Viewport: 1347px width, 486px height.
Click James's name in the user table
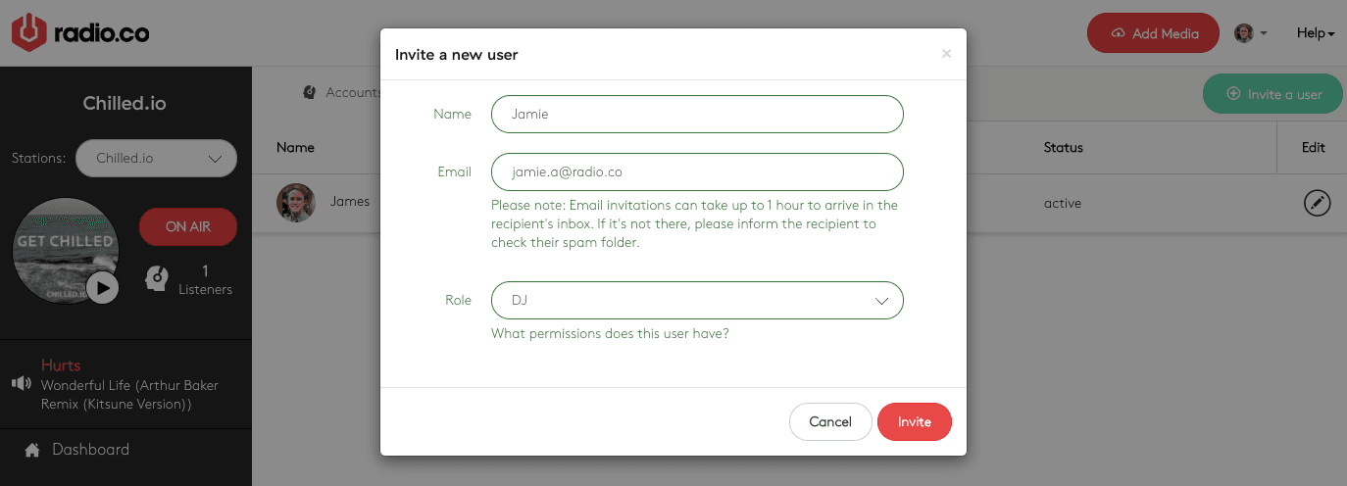pos(350,201)
